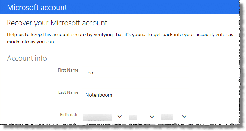The width and height of the screenshot is (246, 131).
Task: Click the Microsoft account header title
Action: click(x=37, y=8)
